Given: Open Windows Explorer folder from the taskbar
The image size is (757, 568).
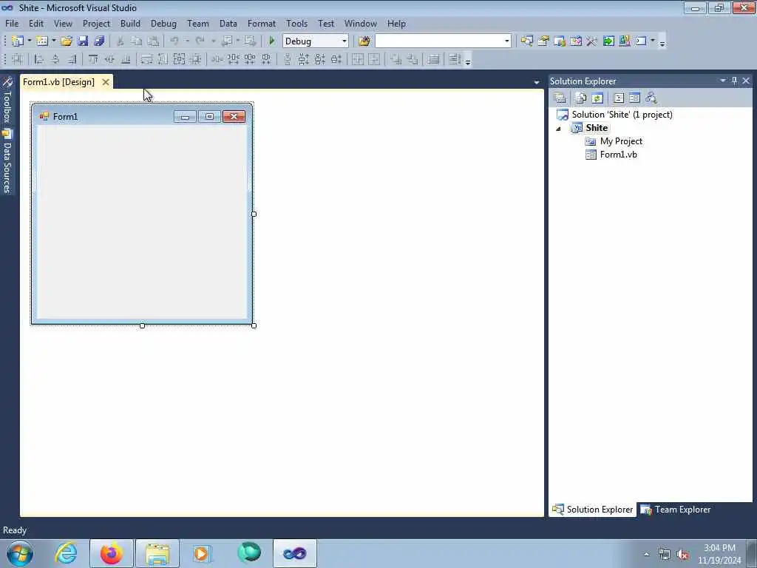Looking at the screenshot, I should click(157, 553).
